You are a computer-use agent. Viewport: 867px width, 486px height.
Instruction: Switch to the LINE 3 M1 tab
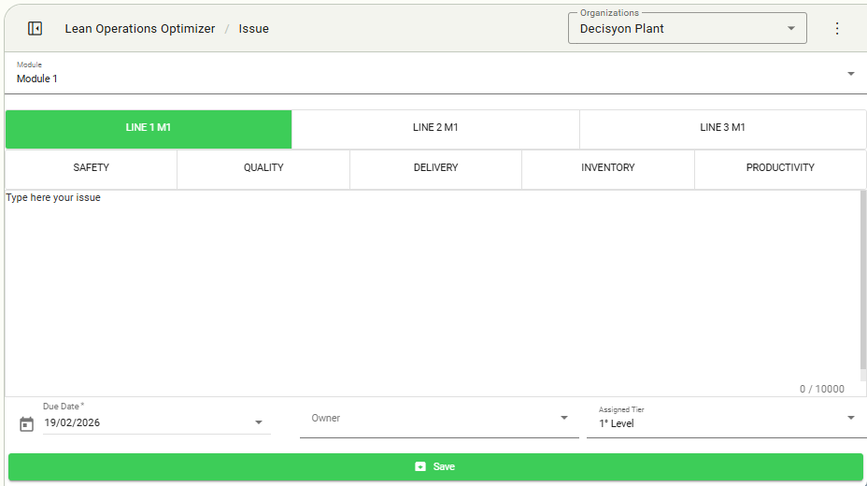coord(722,128)
